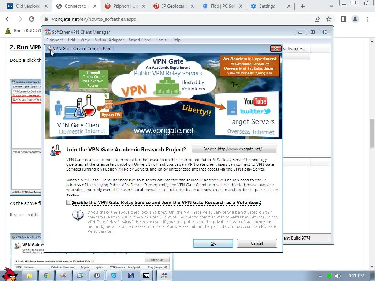Click the VPN Gate dialog flask title icon
This screenshot has height=281, width=375.
coord(49,48)
